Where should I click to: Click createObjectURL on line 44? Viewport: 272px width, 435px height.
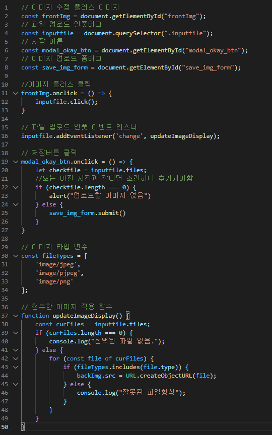point(166,376)
